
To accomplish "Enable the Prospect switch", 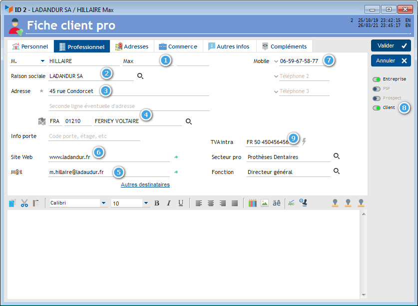I will click(377, 98).
